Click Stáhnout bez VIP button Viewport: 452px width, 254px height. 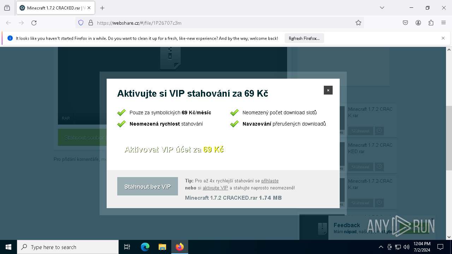148,186
